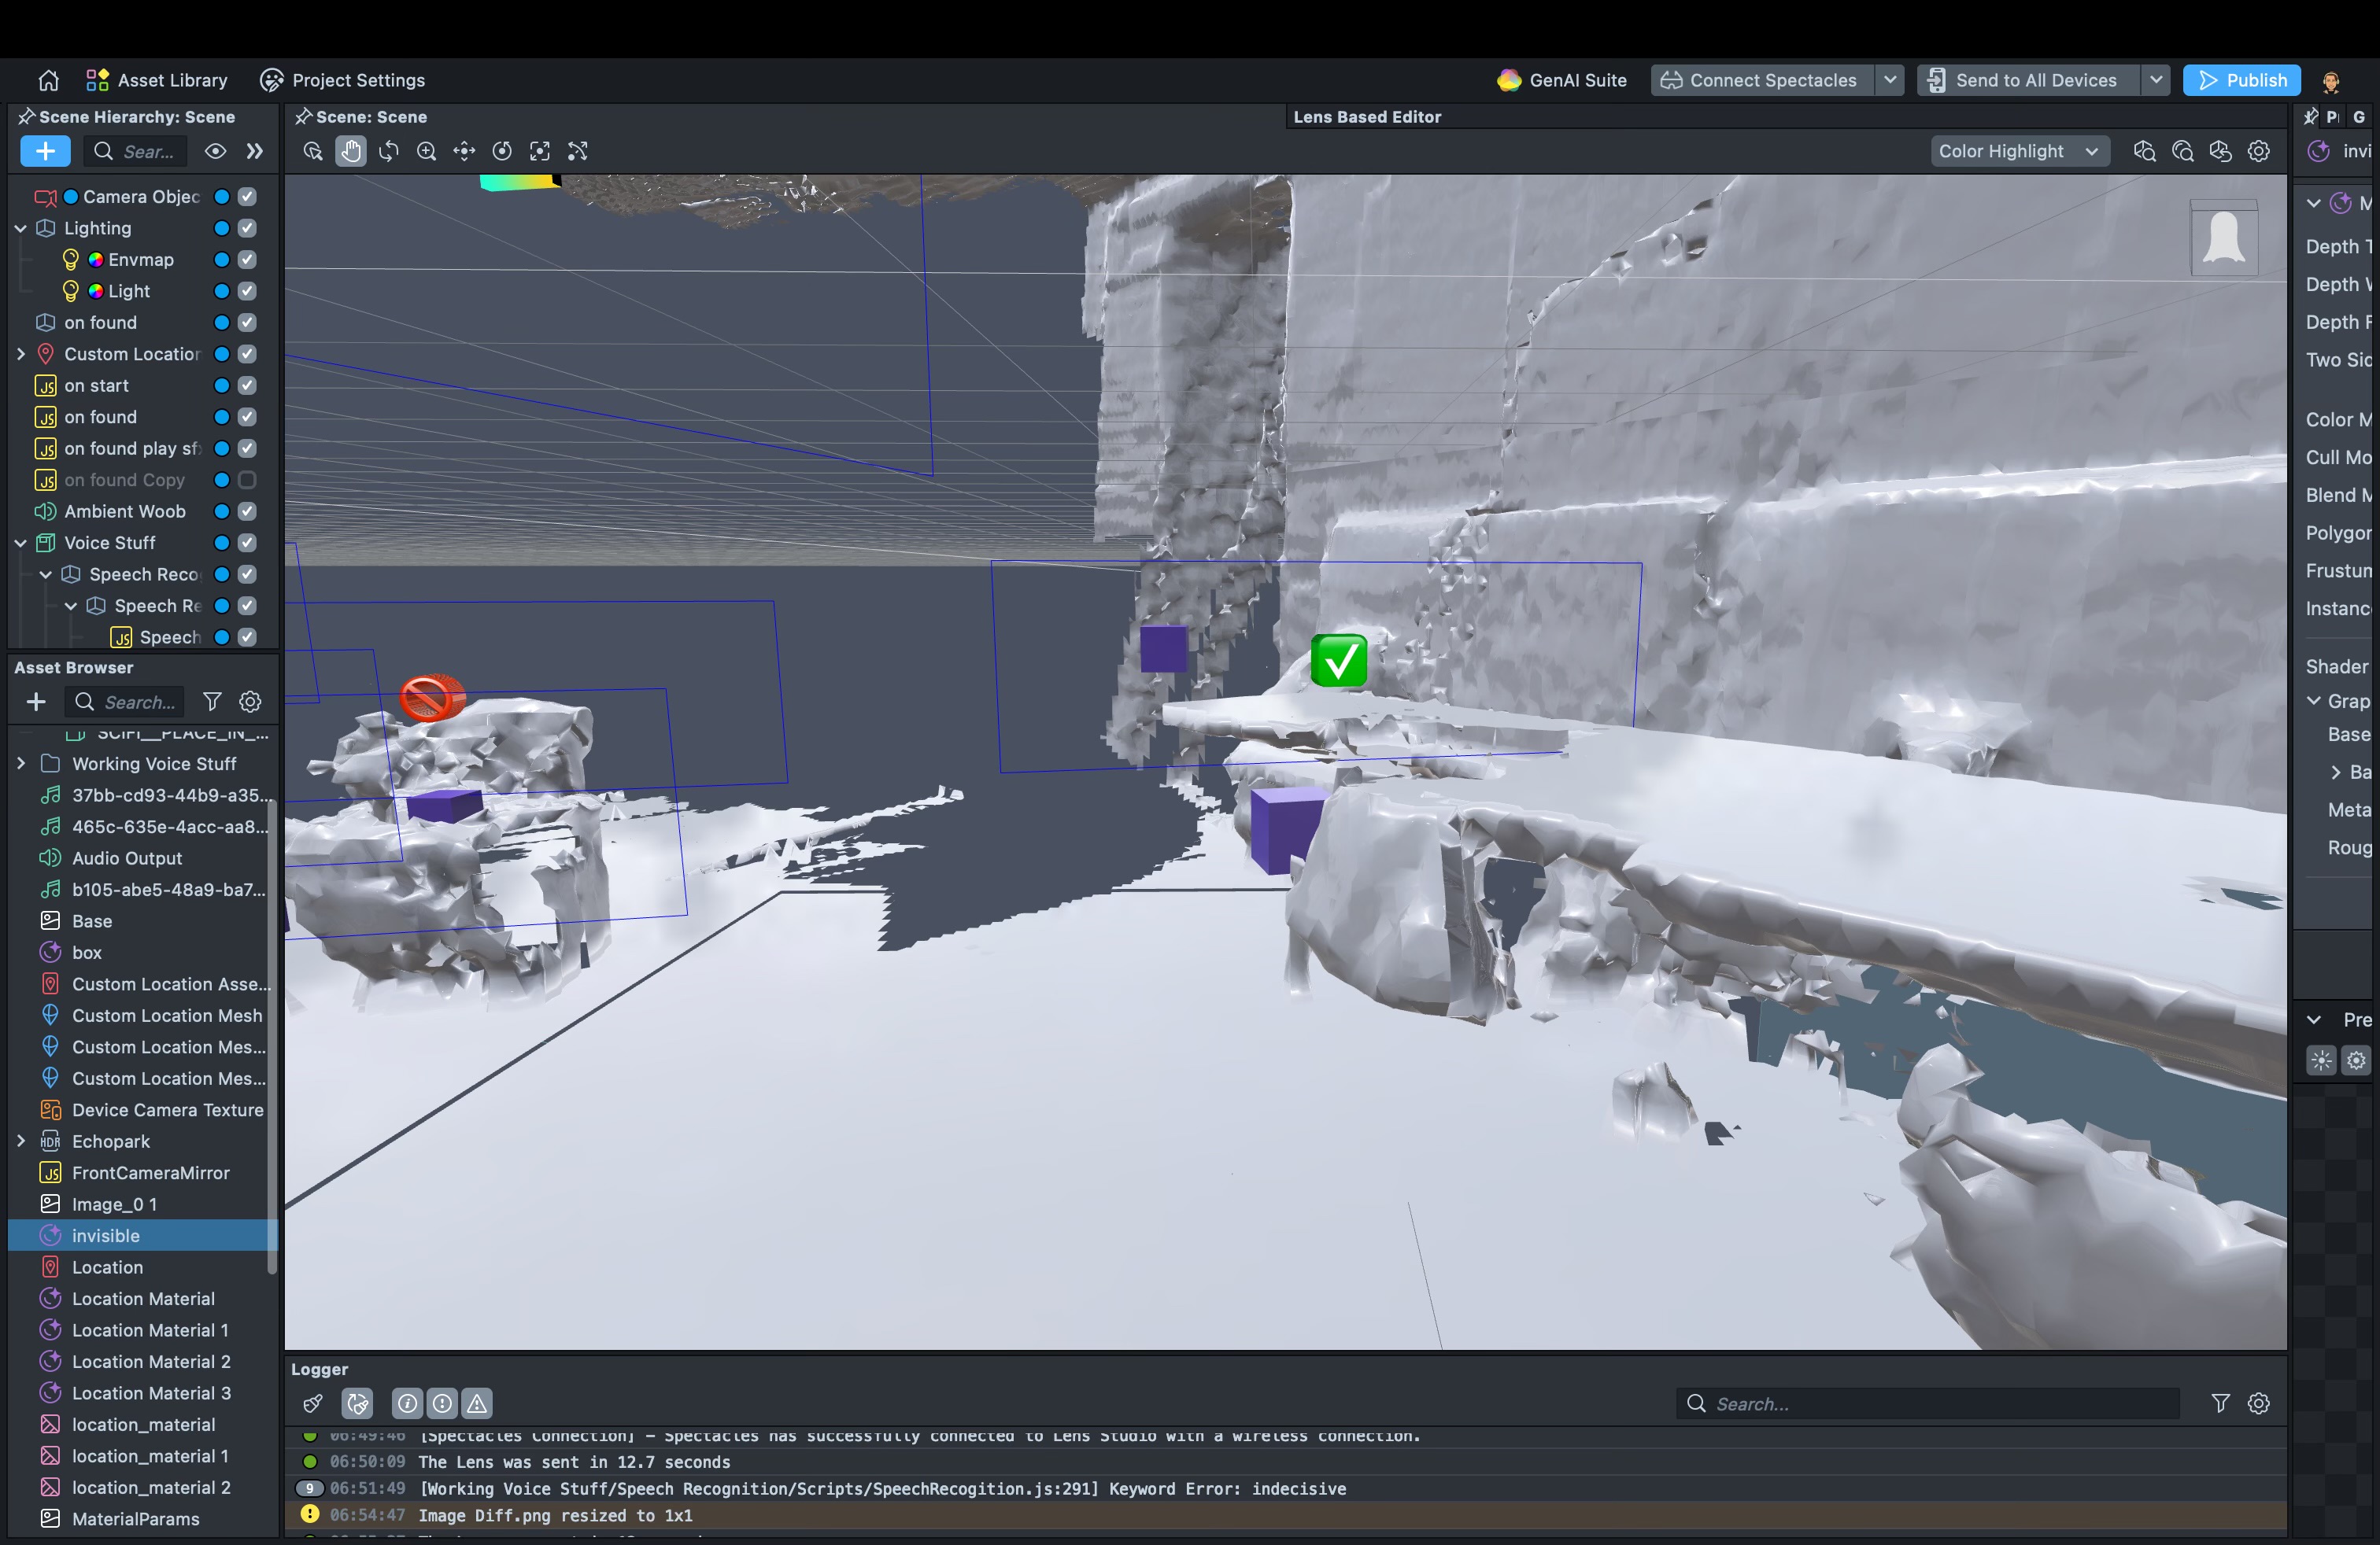Screen dimensions: 2380x1545
Task: Click the zoom magnifier tool in Scene toolbar
Action: 426,151
